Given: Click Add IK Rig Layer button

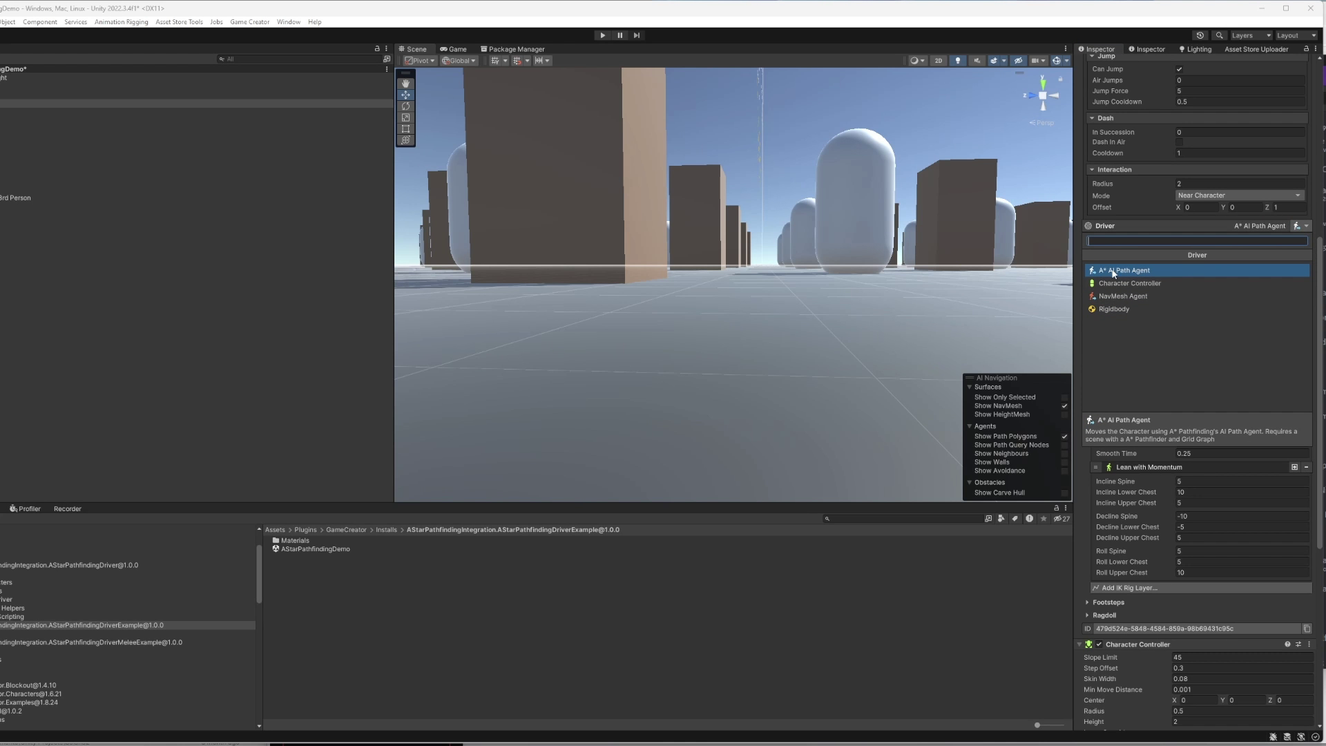Looking at the screenshot, I should 1200,588.
